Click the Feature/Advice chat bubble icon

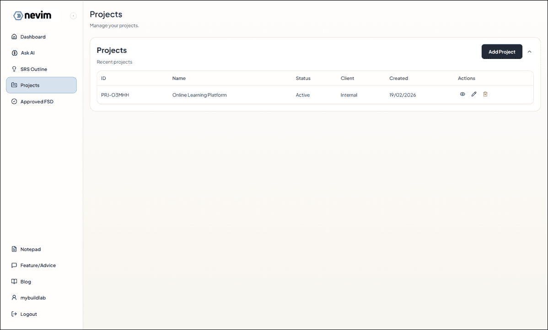(x=14, y=265)
